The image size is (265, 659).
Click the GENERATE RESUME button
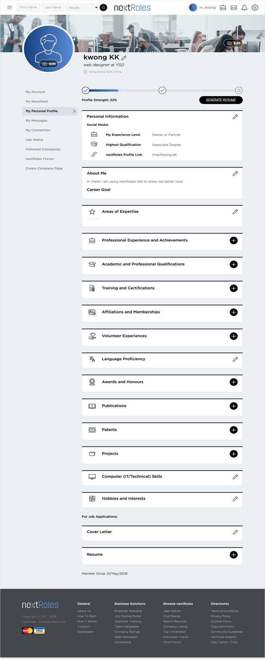pos(221,100)
